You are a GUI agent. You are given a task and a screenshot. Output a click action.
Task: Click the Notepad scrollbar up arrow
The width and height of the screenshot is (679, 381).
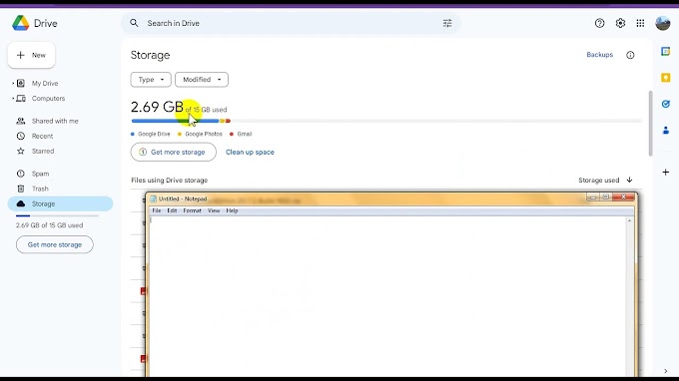[x=630, y=220]
